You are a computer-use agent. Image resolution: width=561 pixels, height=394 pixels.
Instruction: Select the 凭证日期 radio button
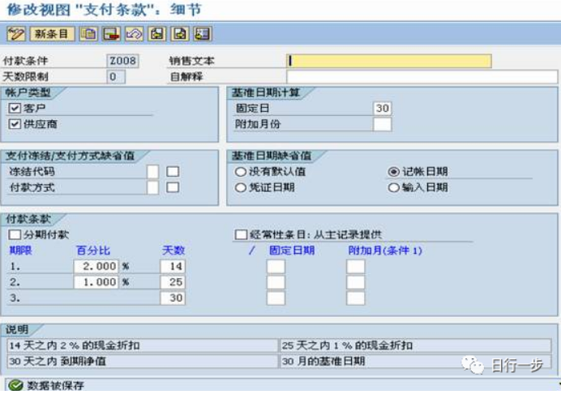tap(241, 187)
